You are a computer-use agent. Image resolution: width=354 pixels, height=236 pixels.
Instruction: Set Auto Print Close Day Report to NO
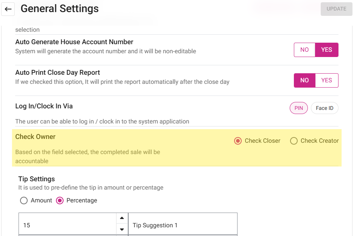304,80
